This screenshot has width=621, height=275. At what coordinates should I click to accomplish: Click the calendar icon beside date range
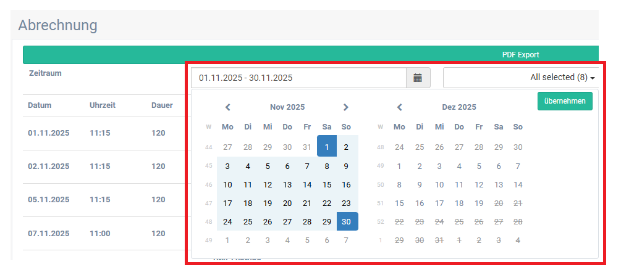(418, 78)
